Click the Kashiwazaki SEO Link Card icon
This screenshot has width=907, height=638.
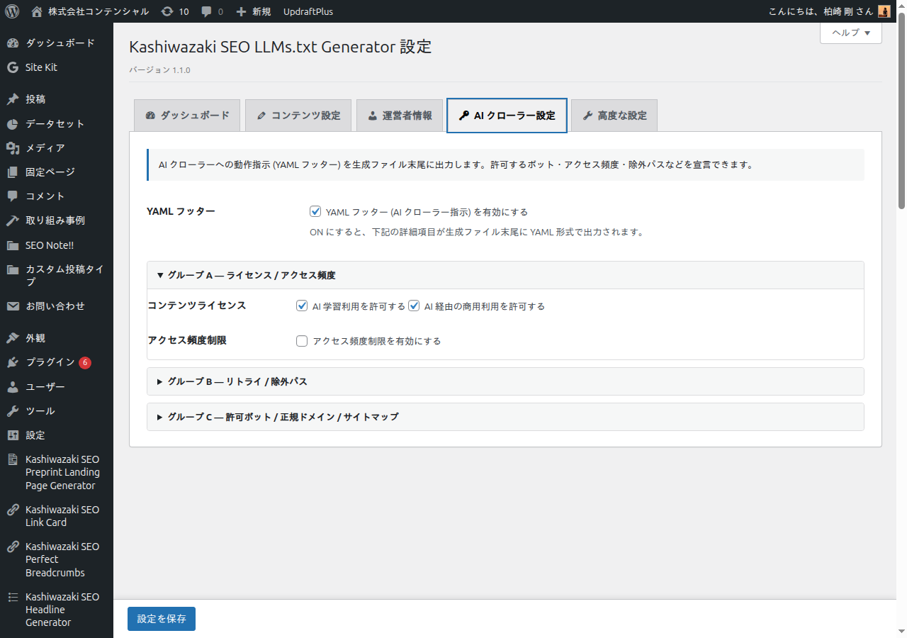pyautogui.click(x=13, y=510)
